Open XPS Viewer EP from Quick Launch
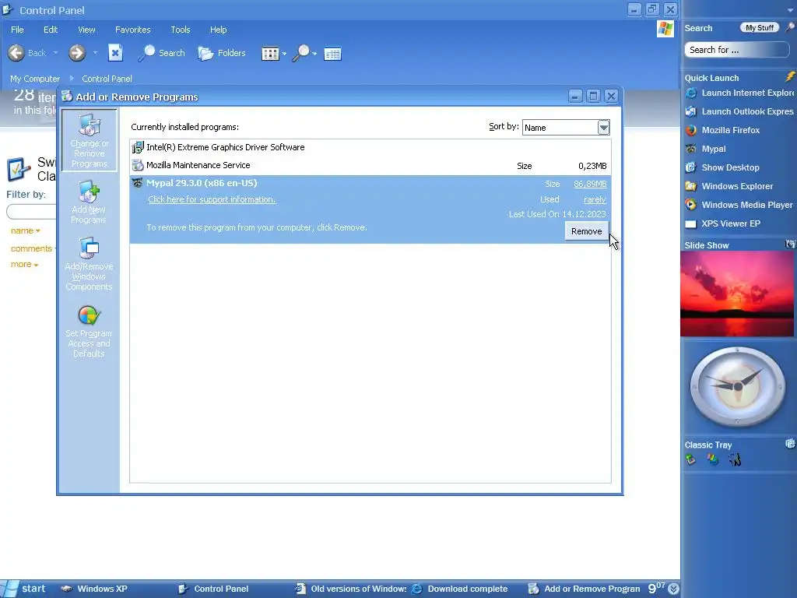Image resolution: width=797 pixels, height=598 pixels. (x=723, y=223)
